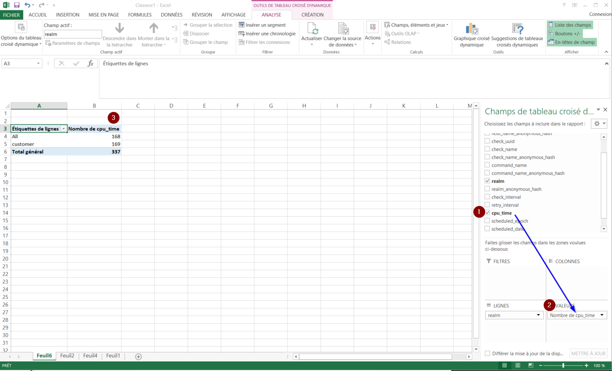Image resolution: width=612 pixels, height=371 pixels.
Task: Click Insérer une chronologie icon
Action: (x=242, y=34)
